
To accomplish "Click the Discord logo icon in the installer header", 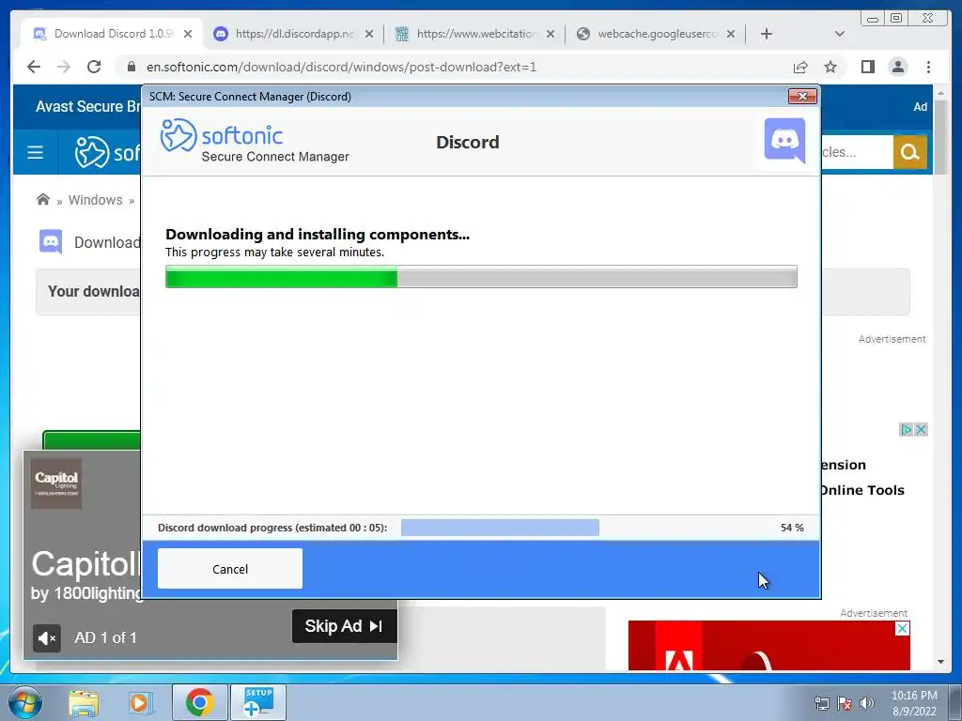I will 784,141.
